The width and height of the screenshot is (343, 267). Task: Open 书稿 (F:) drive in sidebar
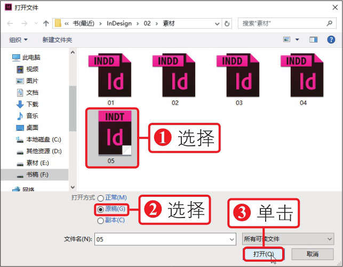click(x=37, y=174)
